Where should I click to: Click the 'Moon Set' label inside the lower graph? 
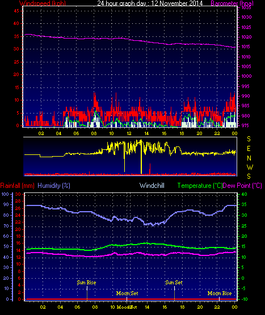(x=127, y=293)
